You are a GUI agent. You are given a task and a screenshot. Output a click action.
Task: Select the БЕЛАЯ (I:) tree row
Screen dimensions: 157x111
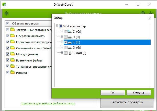79,53
